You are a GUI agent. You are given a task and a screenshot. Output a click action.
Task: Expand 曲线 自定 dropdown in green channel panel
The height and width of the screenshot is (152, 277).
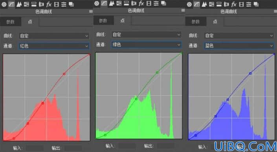pos(147,35)
